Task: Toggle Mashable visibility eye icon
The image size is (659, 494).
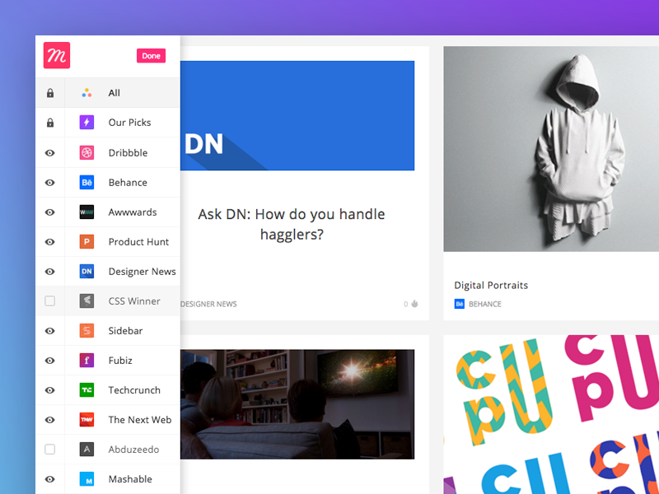Action: pyautogui.click(x=50, y=479)
